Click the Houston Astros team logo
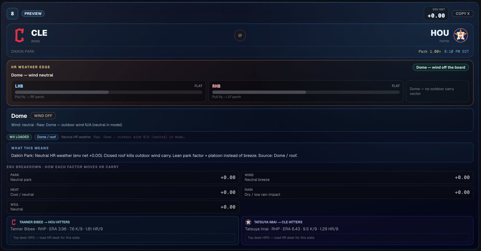The width and height of the screenshot is (481, 251). click(461, 36)
